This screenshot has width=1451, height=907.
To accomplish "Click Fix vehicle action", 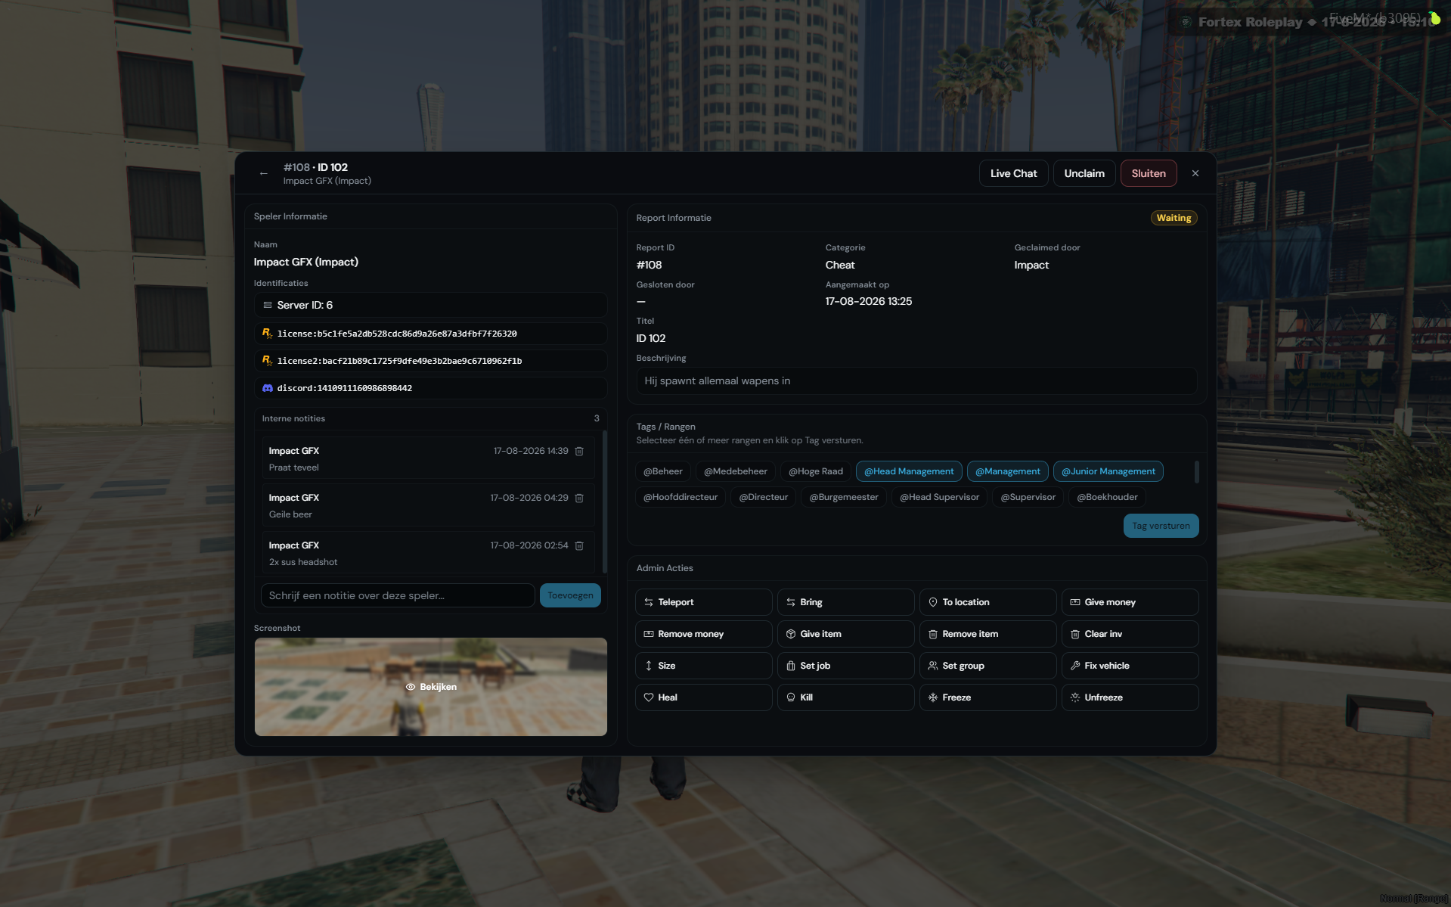I will click(x=1130, y=666).
